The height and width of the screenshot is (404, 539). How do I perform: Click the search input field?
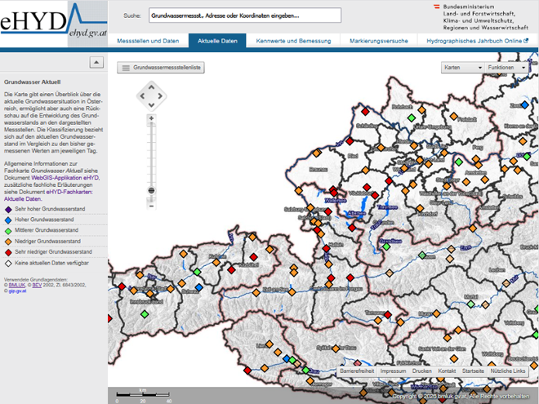[243, 16]
